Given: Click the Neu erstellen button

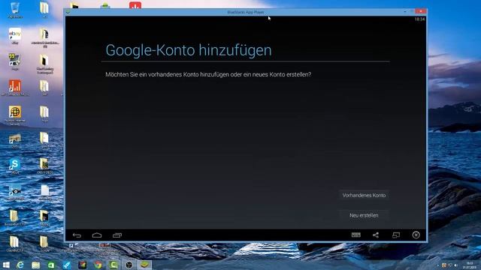Looking at the screenshot, I should tap(364, 215).
